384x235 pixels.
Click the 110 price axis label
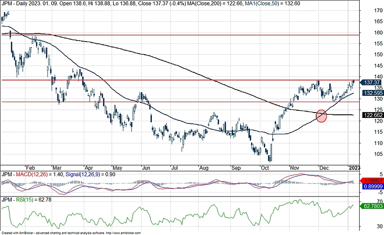click(378, 143)
